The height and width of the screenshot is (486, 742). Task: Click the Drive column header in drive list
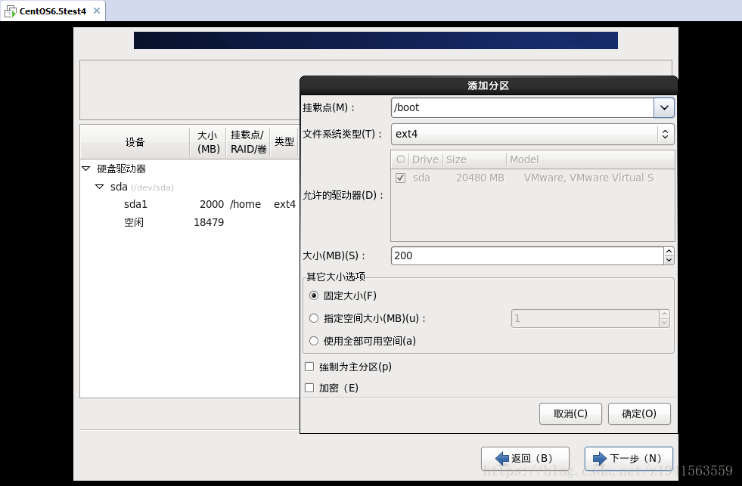[425, 159]
